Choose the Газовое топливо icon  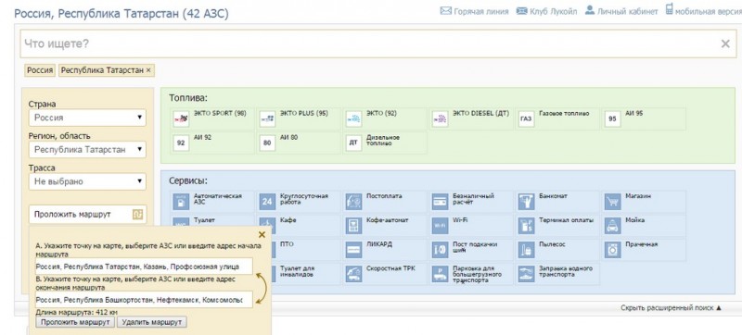point(526,118)
